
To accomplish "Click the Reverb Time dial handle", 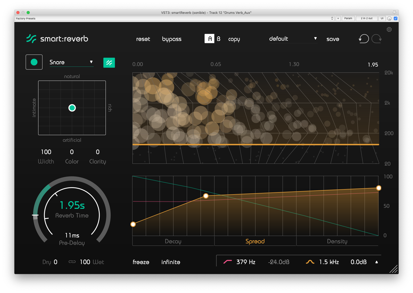I will [x=35, y=215].
